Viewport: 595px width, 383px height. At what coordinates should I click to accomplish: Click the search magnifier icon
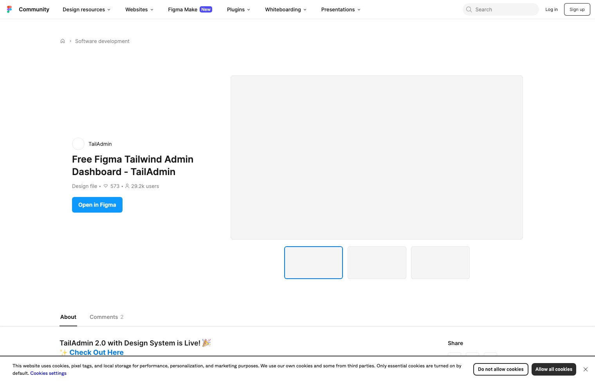coord(469,9)
